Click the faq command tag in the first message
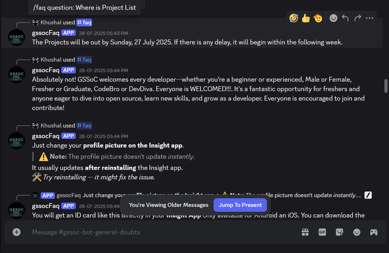Viewport: 389px width, 253px height. pos(84,22)
